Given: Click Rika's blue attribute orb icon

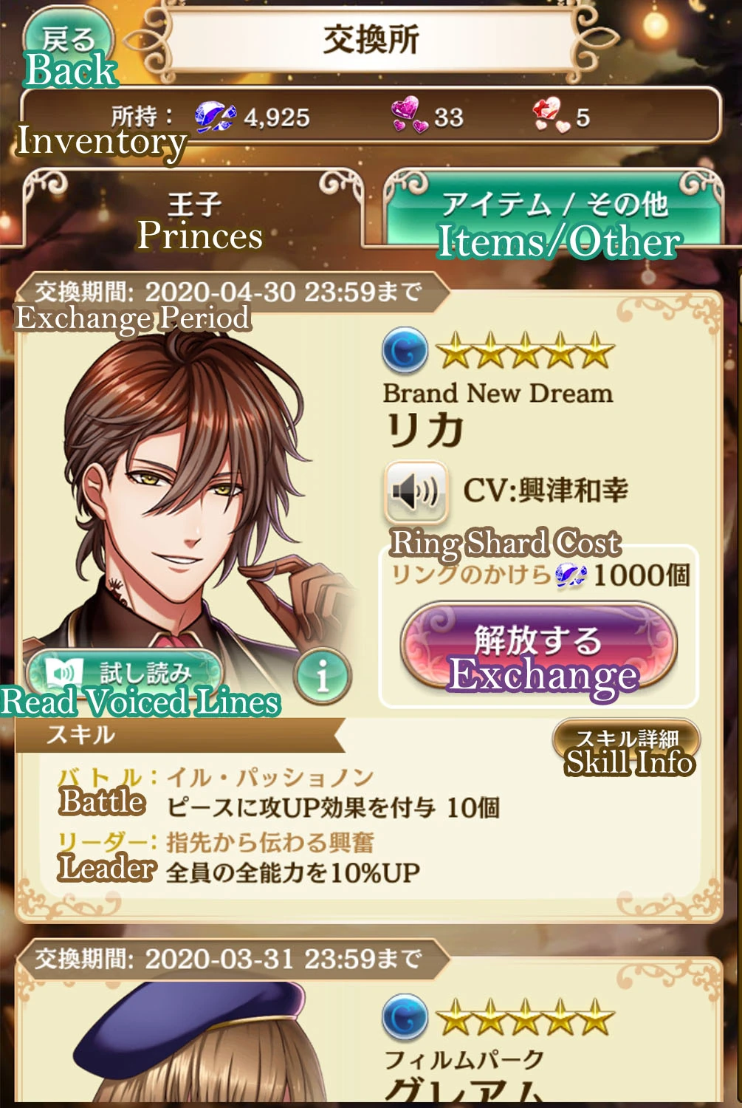Looking at the screenshot, I should click(x=405, y=351).
